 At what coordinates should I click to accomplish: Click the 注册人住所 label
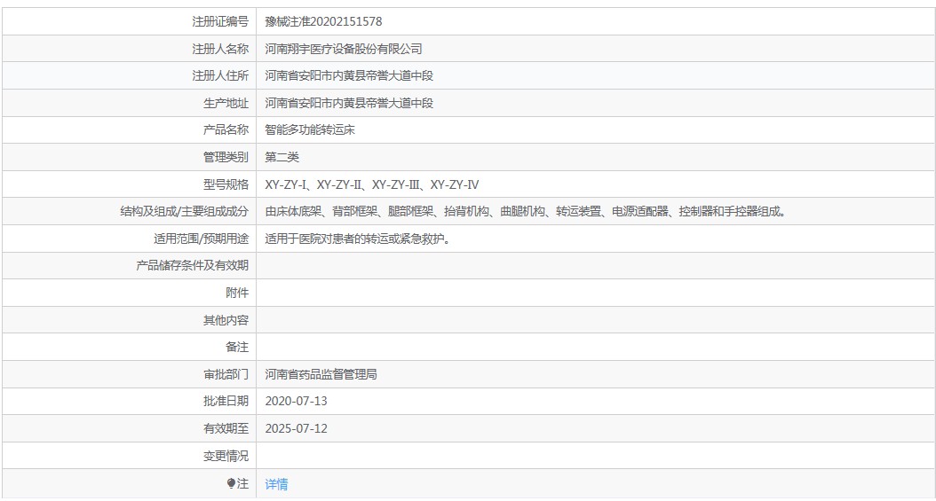(220, 75)
